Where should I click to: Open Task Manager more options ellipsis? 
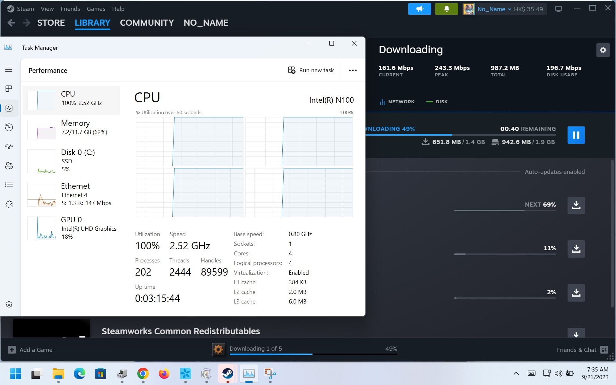353,70
